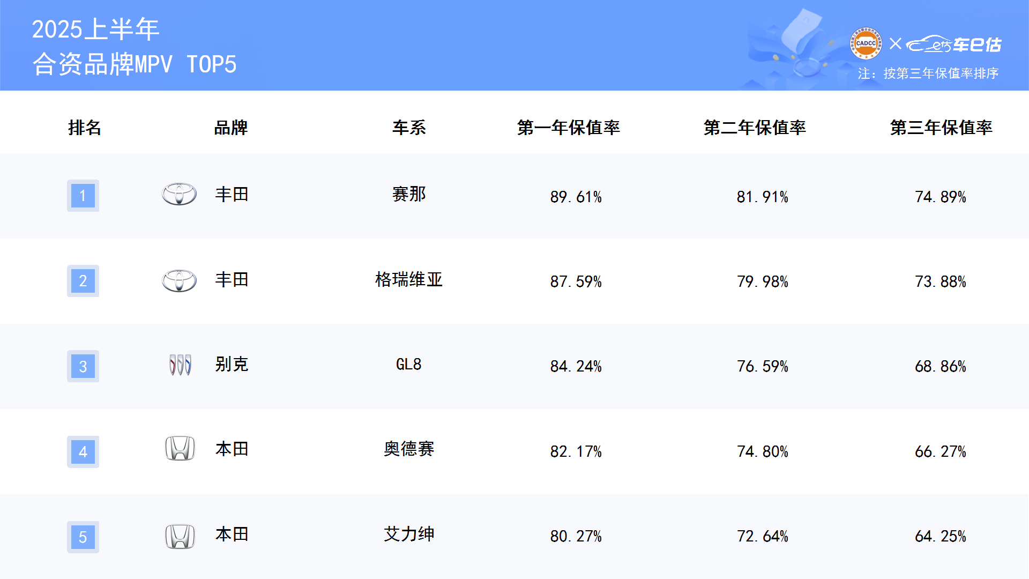Select the rank 5 number badge
The image size is (1029, 579).
83,537
